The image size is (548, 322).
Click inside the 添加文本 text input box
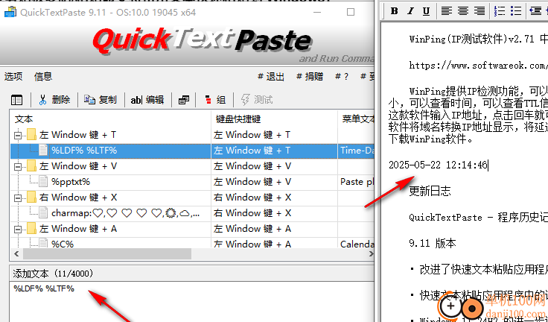192,302
